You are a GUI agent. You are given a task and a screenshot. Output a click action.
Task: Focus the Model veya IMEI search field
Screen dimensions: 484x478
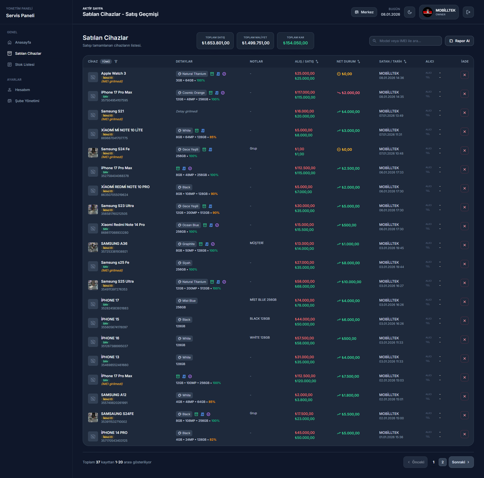405,41
